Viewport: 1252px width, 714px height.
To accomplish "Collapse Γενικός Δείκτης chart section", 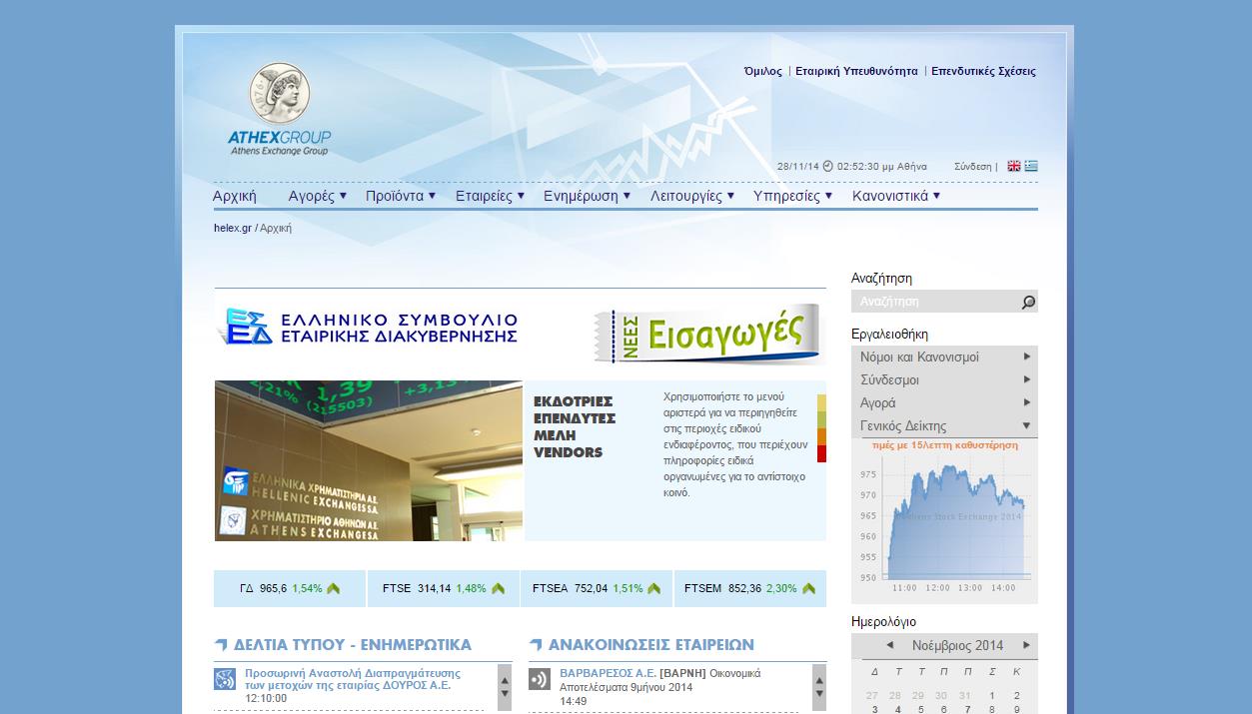I will pyautogui.click(x=944, y=426).
